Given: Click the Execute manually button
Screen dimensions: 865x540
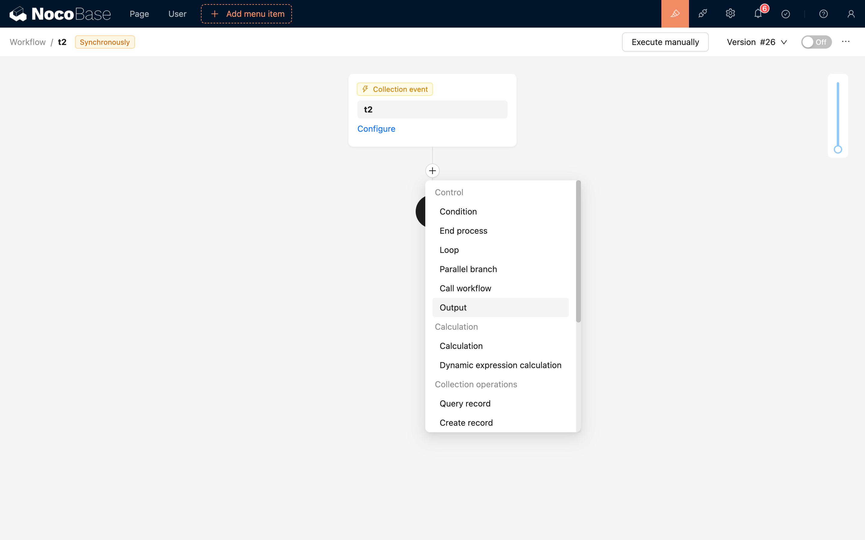Looking at the screenshot, I should pyautogui.click(x=665, y=42).
